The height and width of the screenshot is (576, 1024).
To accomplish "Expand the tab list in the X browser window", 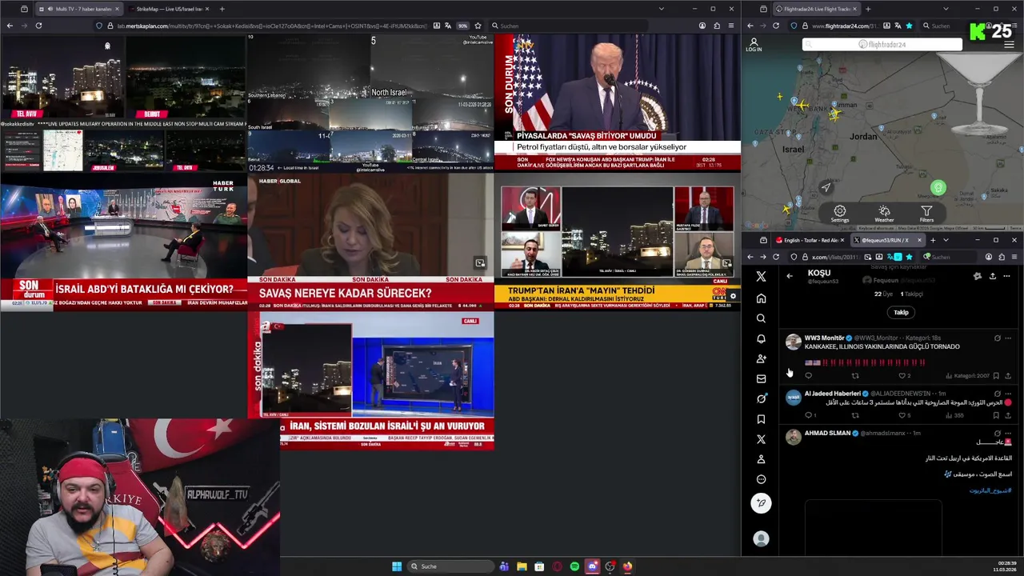I will [x=946, y=240].
